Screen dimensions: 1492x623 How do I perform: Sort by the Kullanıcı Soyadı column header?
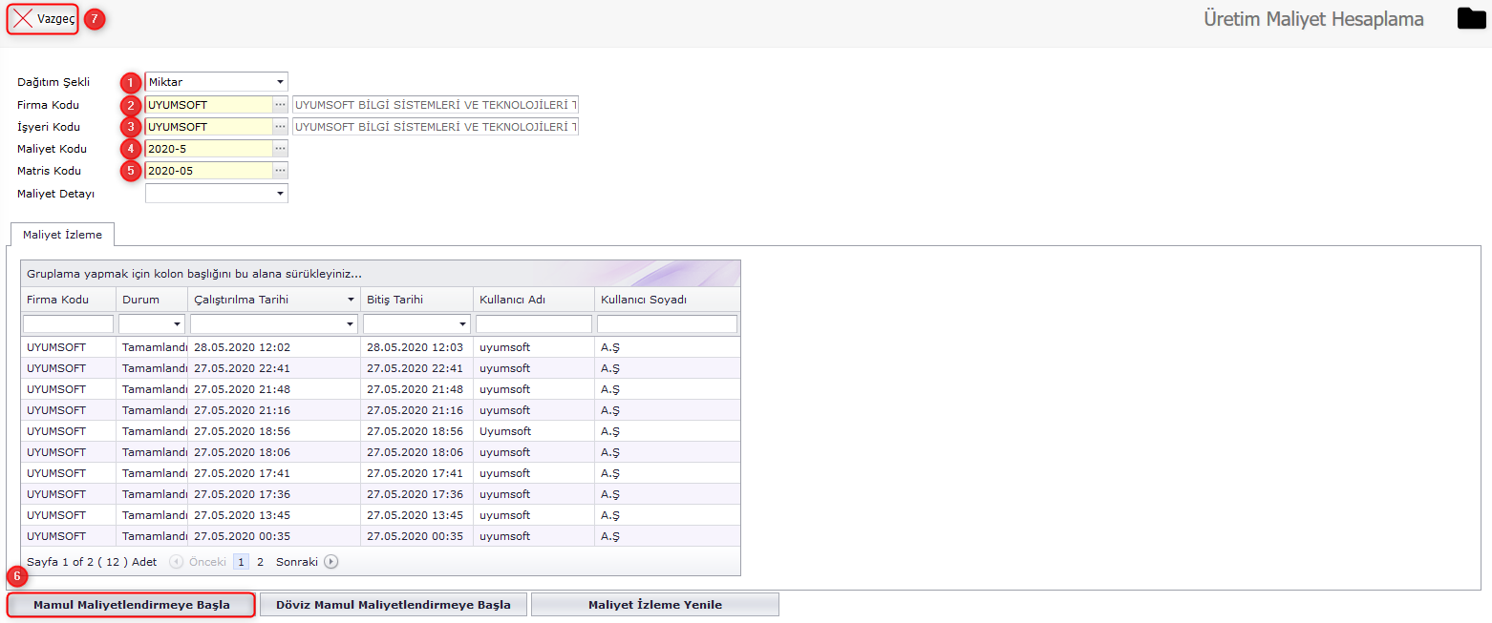(667, 300)
